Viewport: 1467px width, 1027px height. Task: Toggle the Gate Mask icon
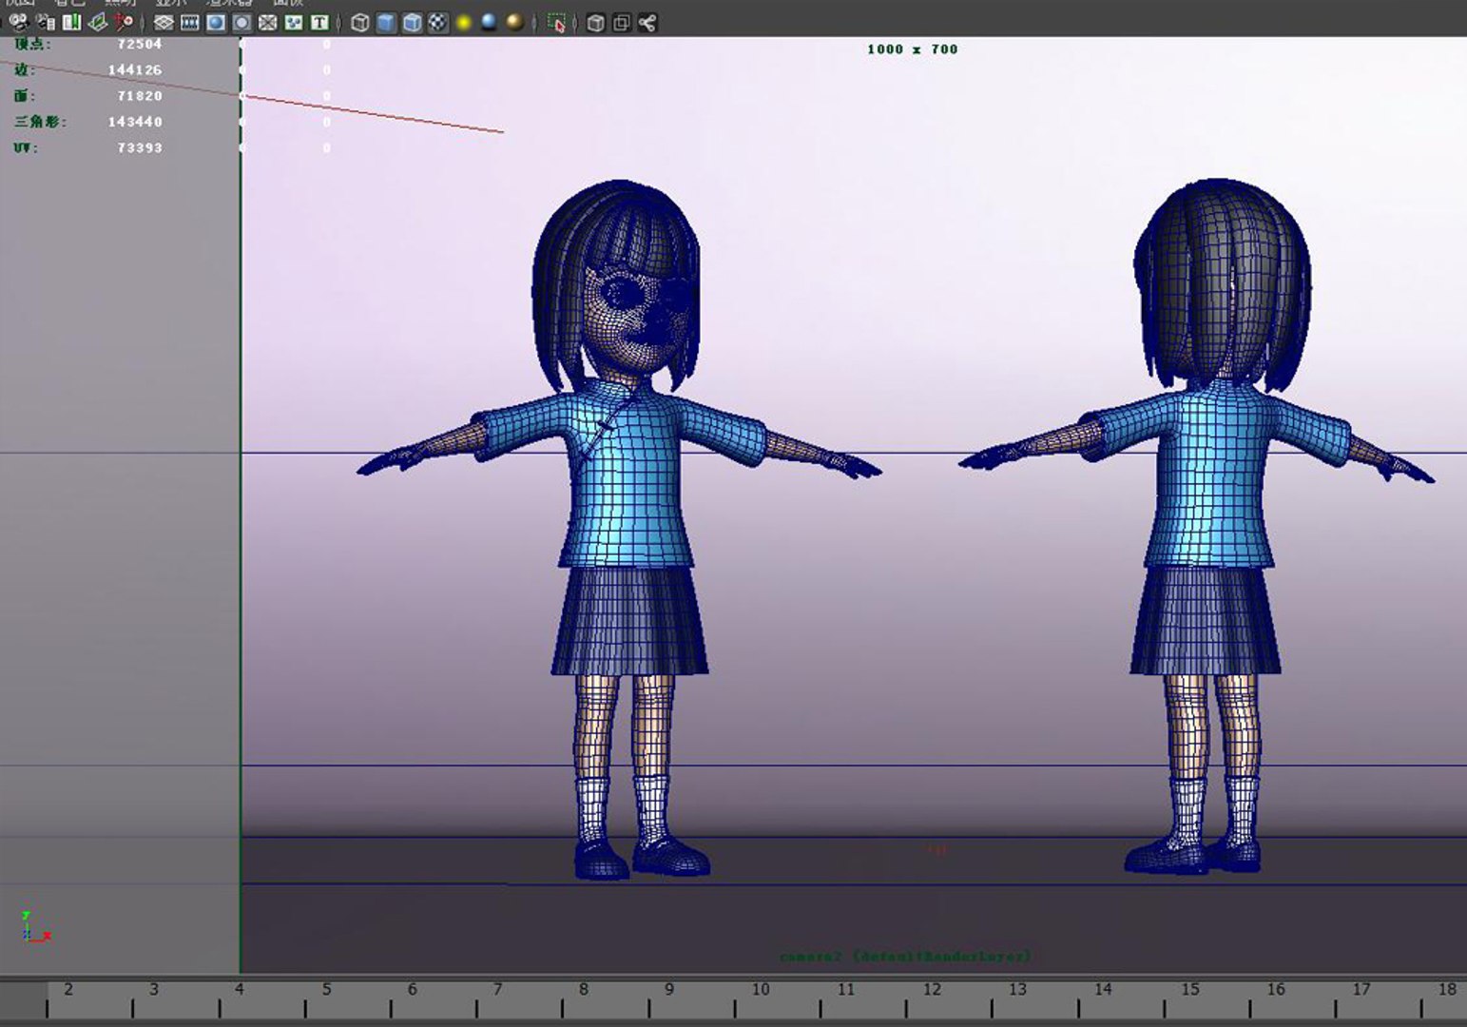242,22
